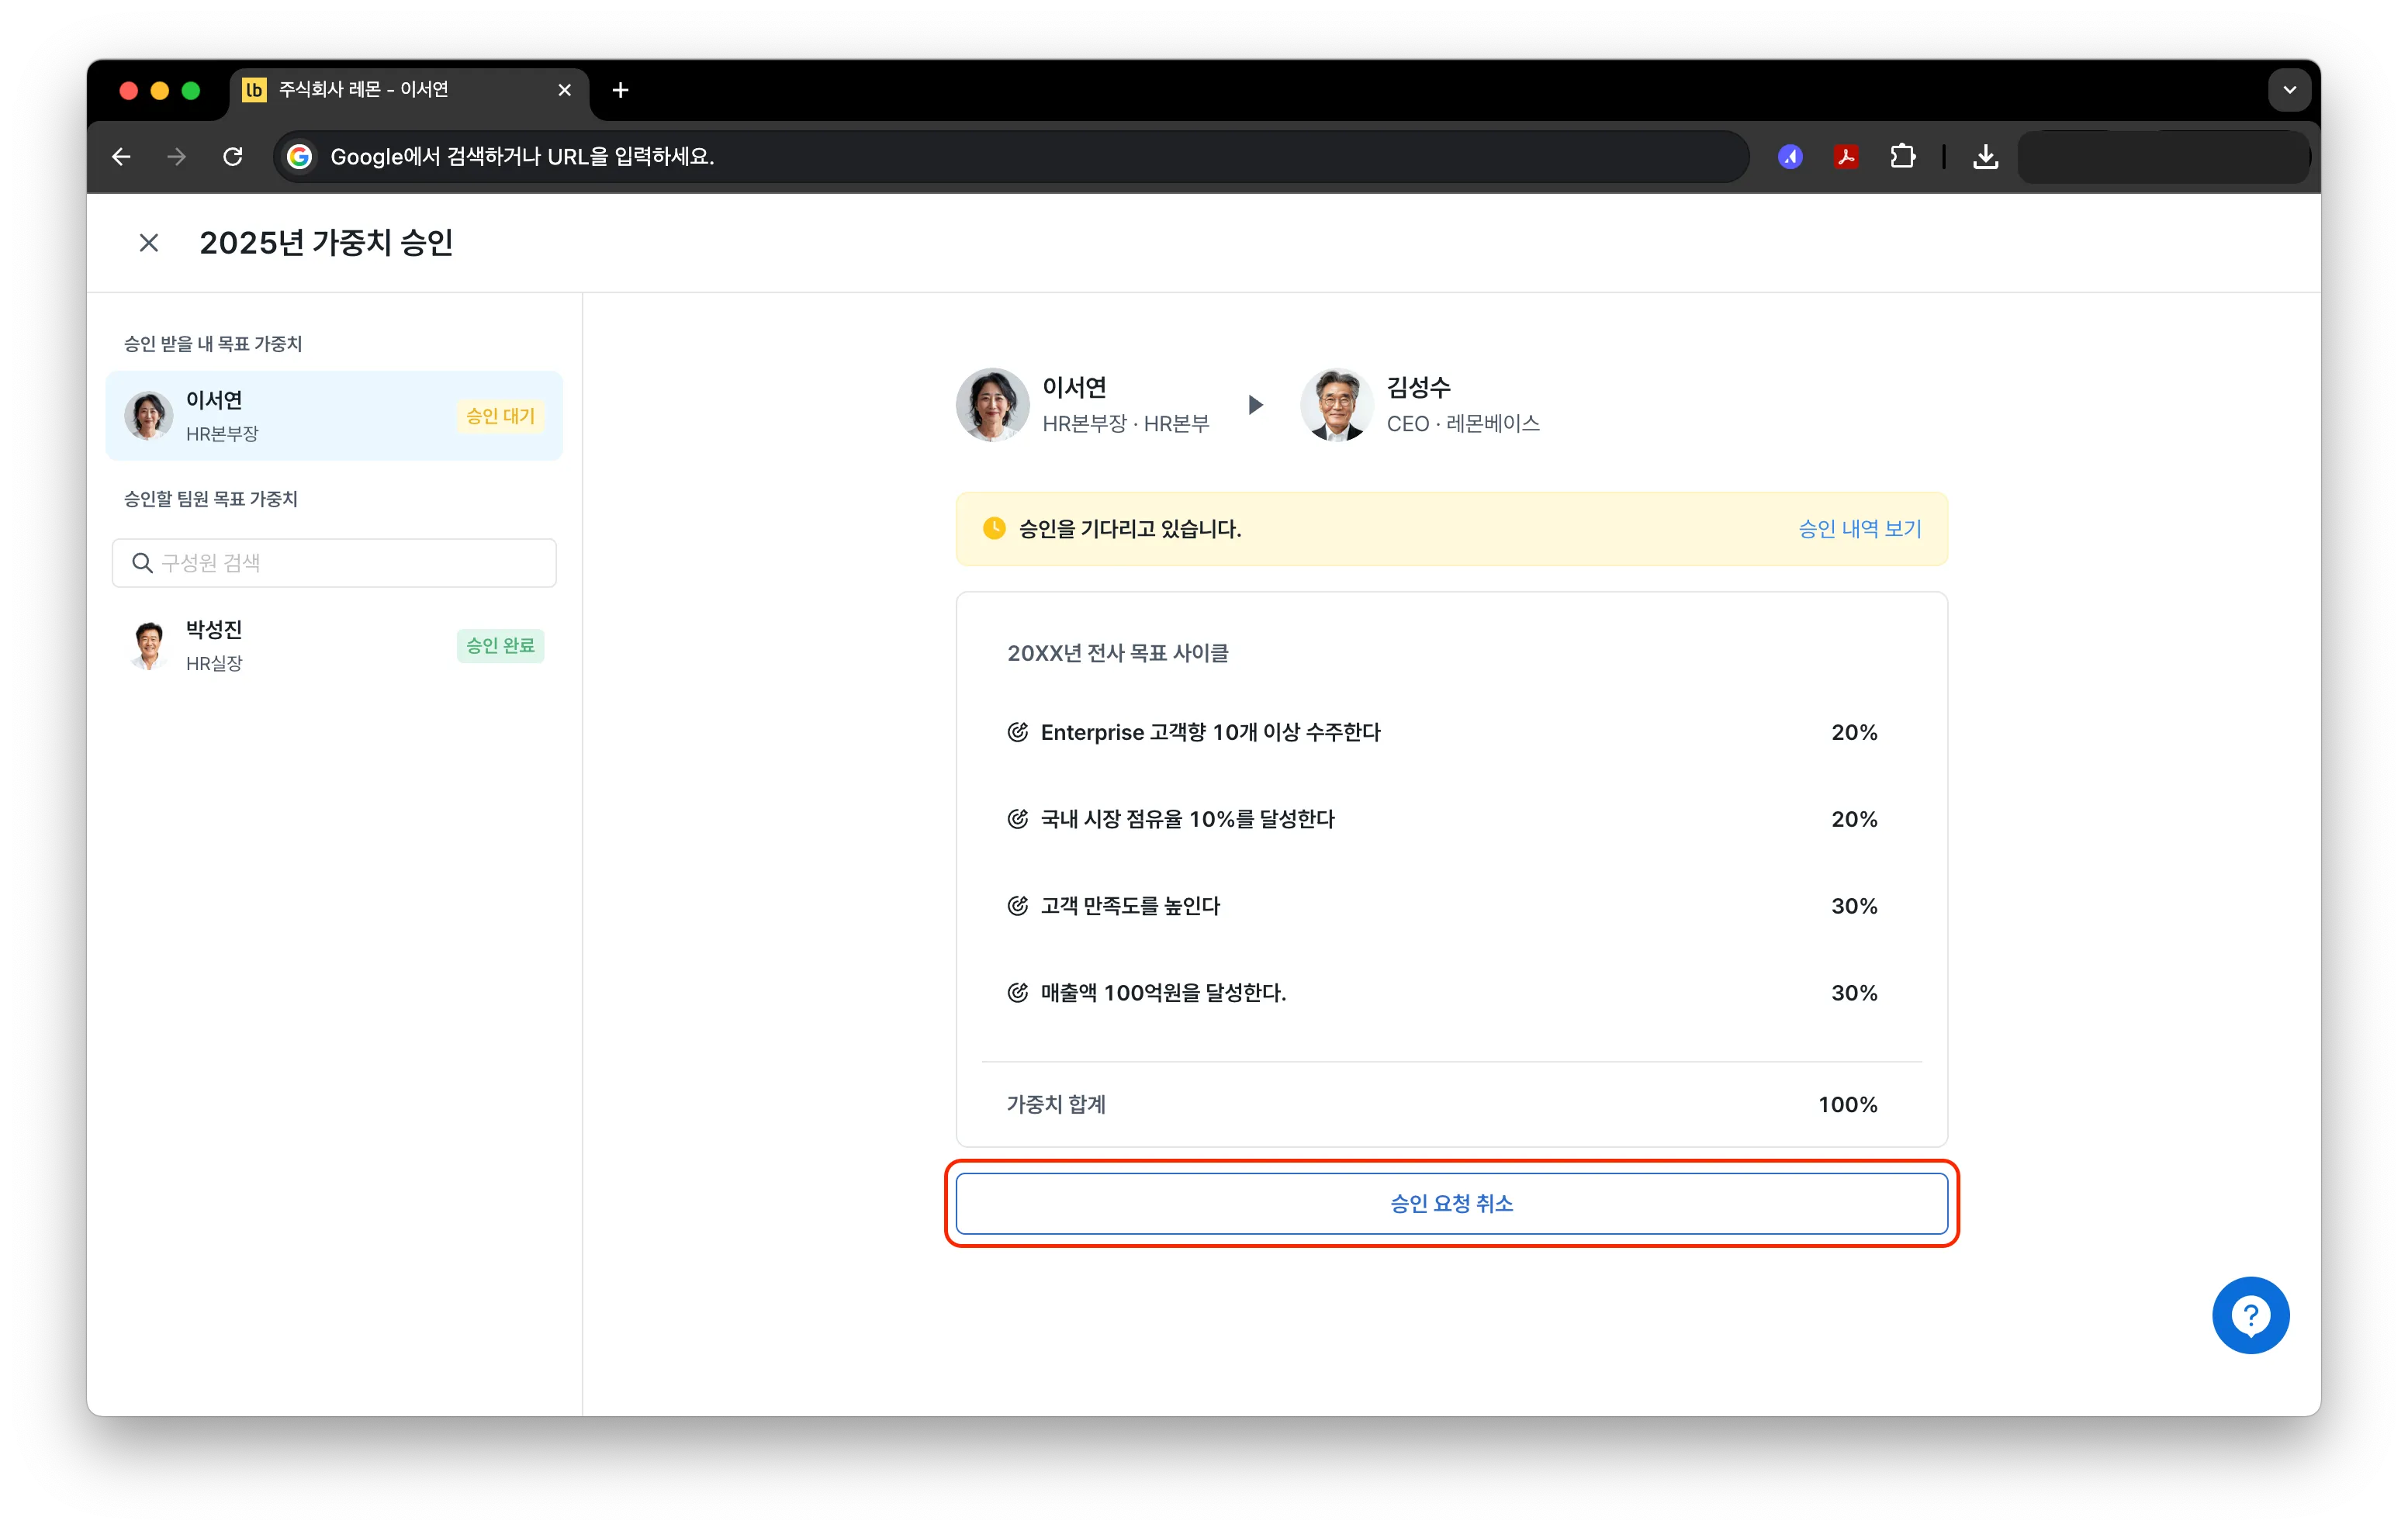Click the target icon beside 고객 만족도 goal
The width and height of the screenshot is (2408, 1531).
click(x=1017, y=907)
